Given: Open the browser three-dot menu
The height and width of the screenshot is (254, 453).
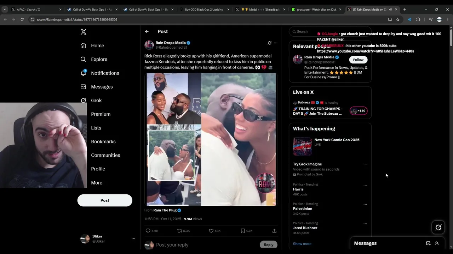Looking at the screenshot, I should tap(448, 19).
